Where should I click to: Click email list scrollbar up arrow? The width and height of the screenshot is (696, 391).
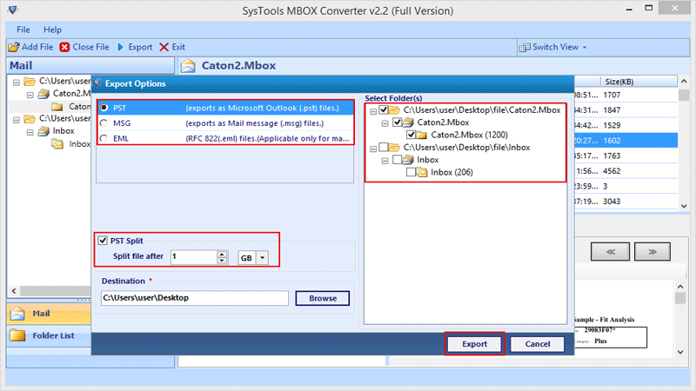684,81
